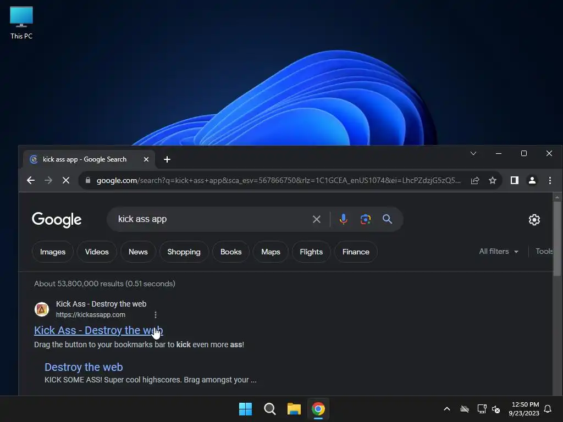Click the Chrome taskbar icon

click(x=318, y=409)
